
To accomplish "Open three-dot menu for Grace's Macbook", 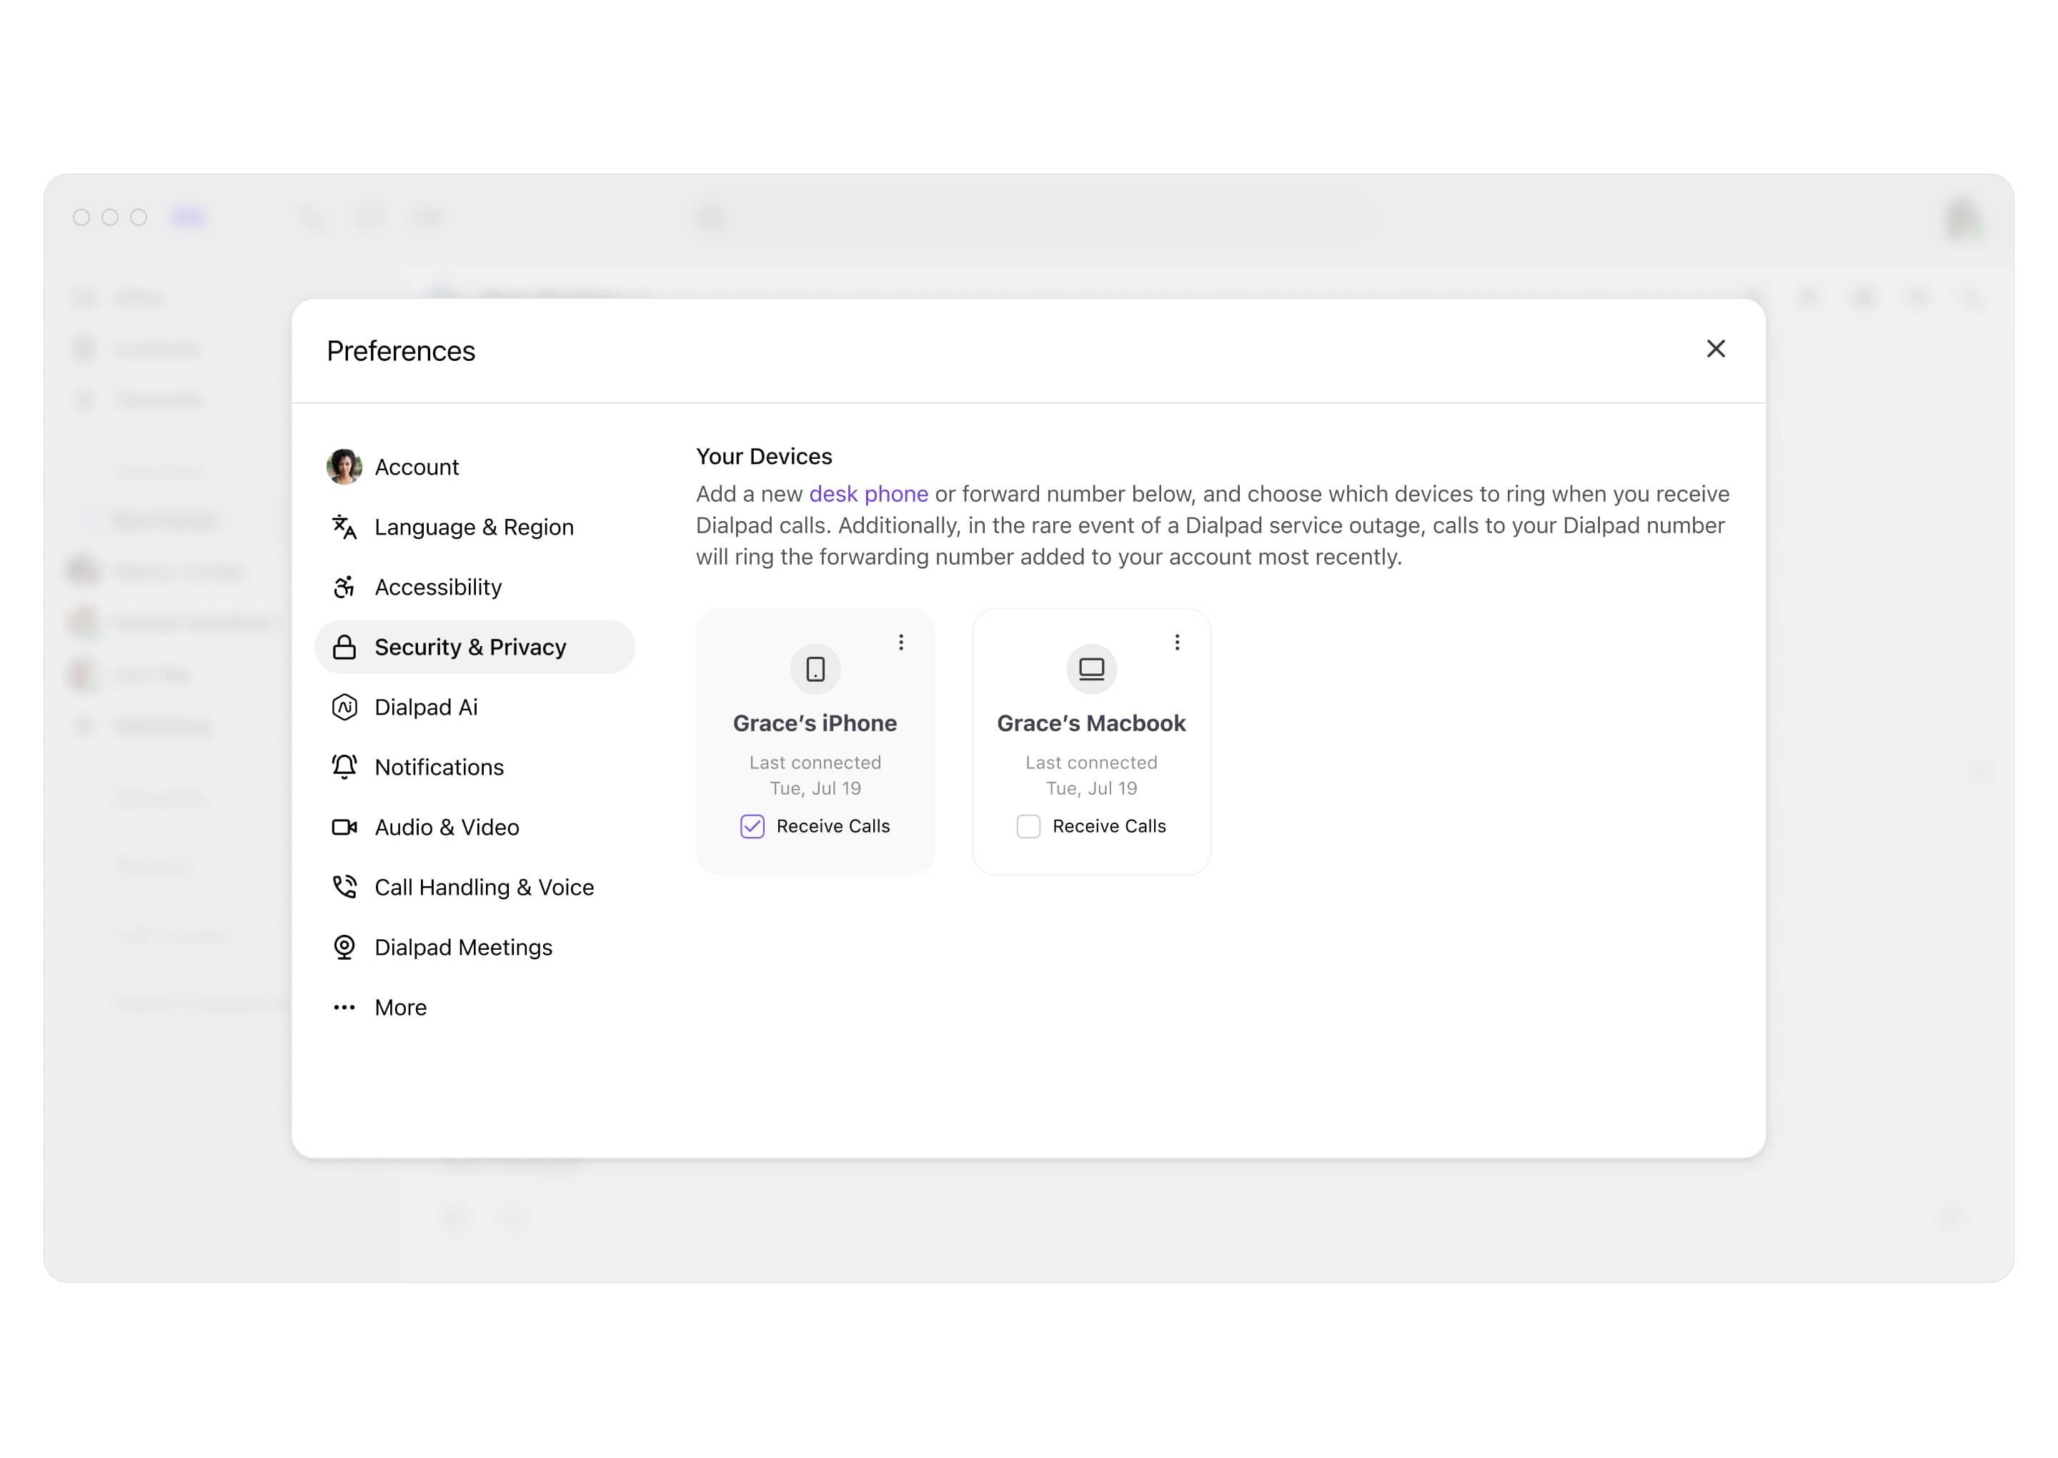I will click(x=1176, y=643).
